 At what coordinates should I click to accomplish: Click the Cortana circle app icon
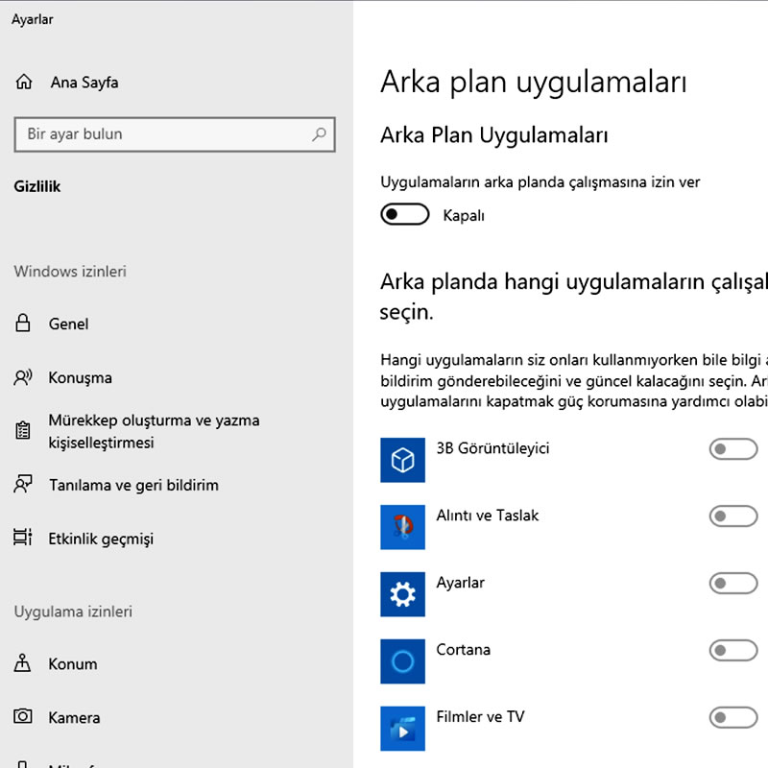point(402,661)
